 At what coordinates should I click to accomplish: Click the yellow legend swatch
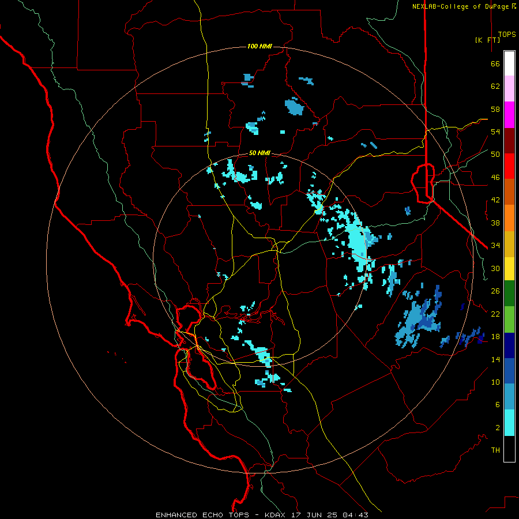509,269
